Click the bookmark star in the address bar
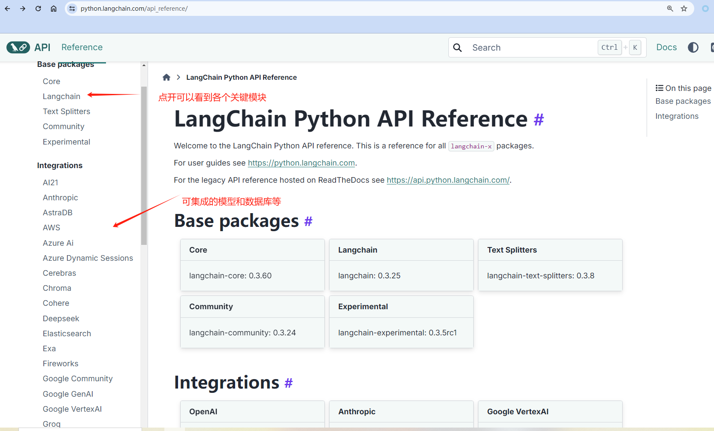The image size is (714, 431). pos(684,8)
